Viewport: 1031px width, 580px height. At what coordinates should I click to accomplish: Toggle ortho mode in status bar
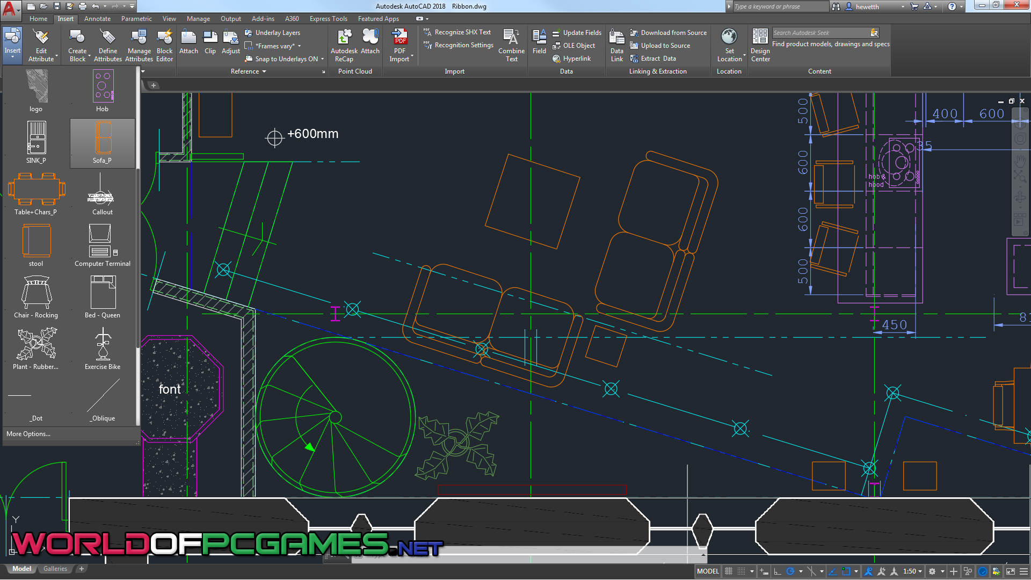(777, 571)
